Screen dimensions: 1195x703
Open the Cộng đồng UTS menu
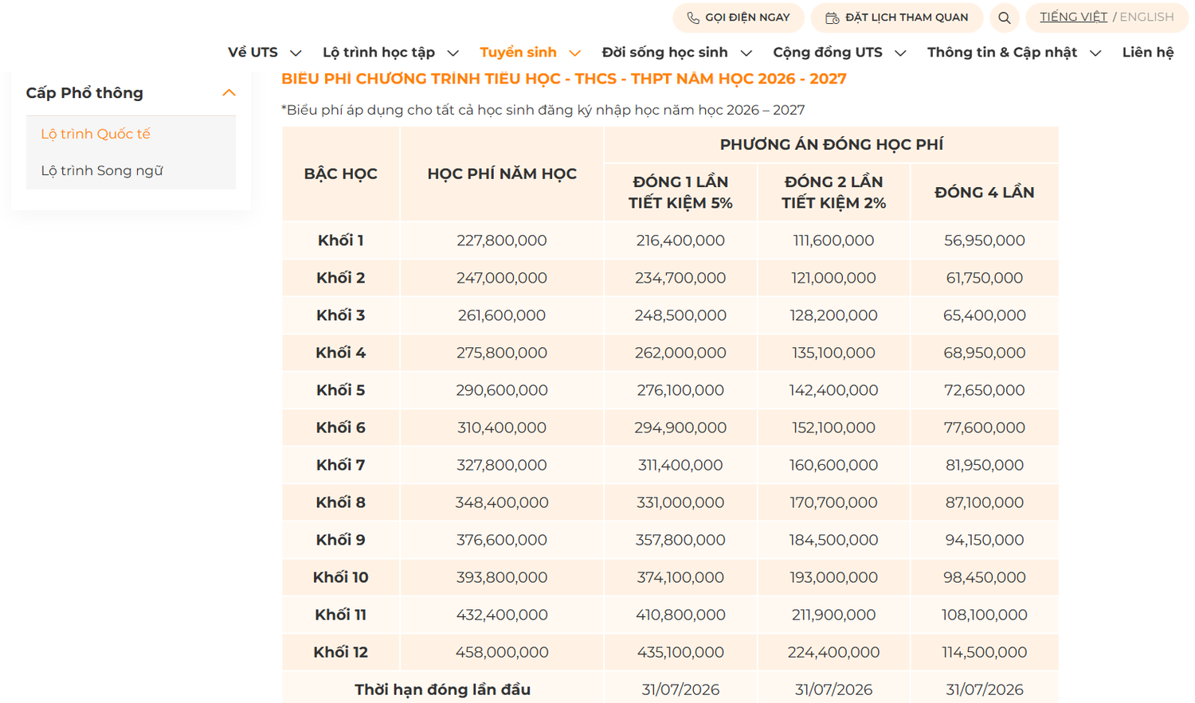click(828, 53)
